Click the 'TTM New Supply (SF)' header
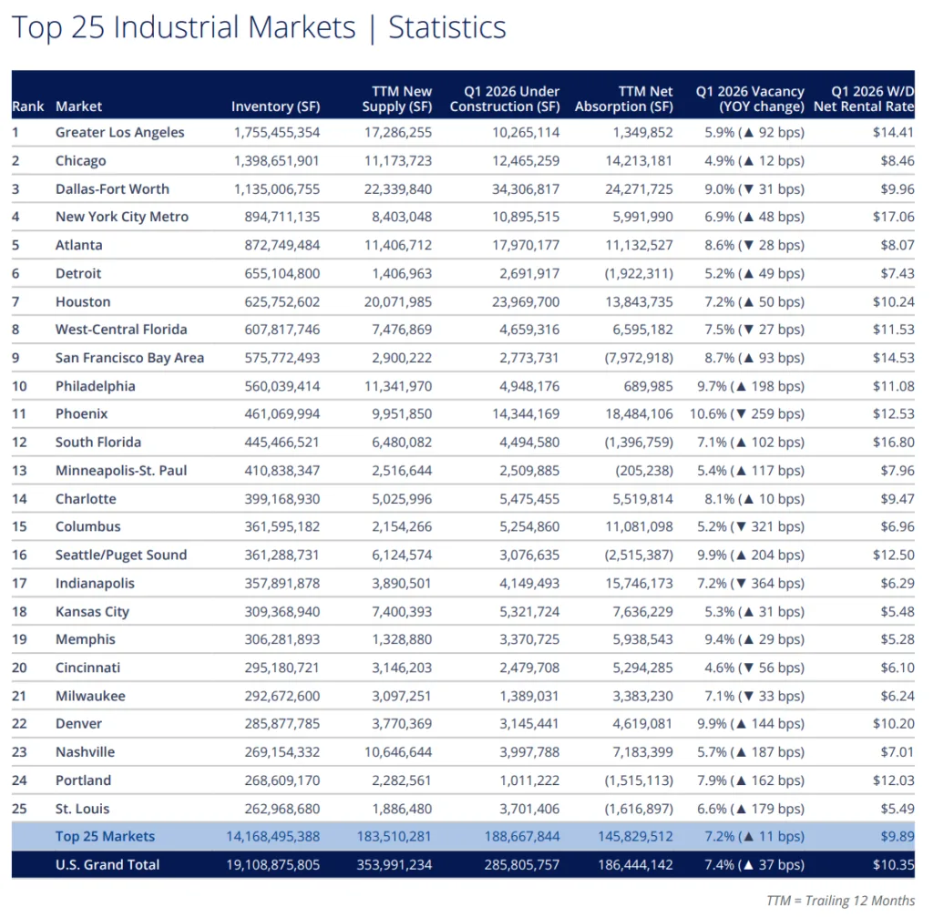This screenshot has width=933, height=917. [x=397, y=98]
